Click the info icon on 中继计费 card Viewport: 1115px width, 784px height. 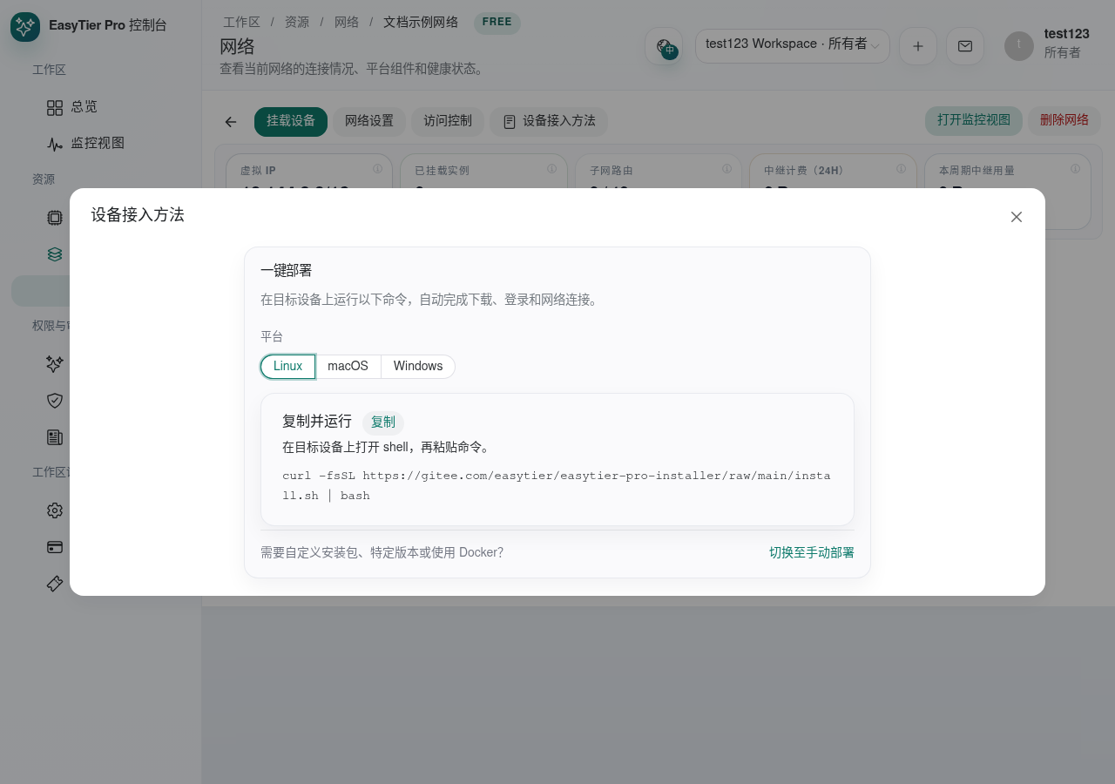(901, 169)
